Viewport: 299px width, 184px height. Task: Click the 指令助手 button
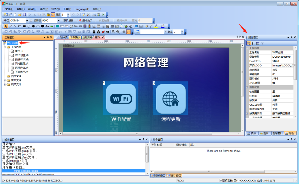86,21
